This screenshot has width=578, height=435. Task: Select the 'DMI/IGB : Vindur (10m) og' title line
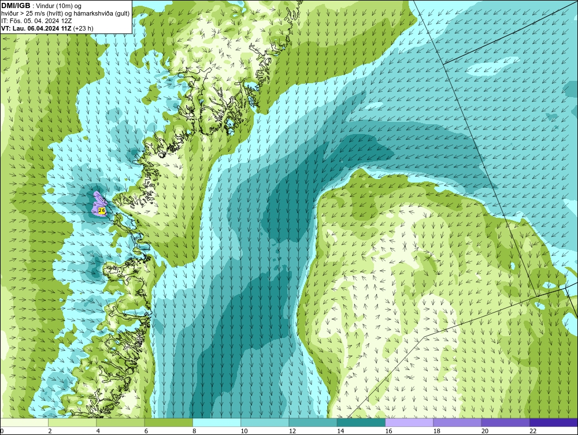42,6
